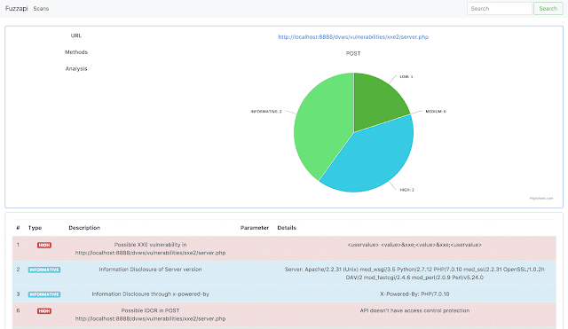Viewport: 568px width, 329px height.
Task: Select the Possible XXE vulnerability row
Action: click(x=284, y=248)
